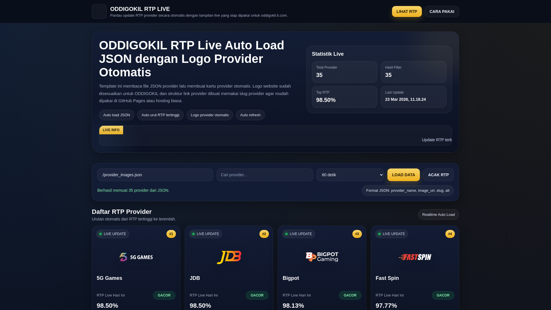Screen dimensions: 551x310
Task: Click the #1 rank badge
Action: click(x=171, y=234)
